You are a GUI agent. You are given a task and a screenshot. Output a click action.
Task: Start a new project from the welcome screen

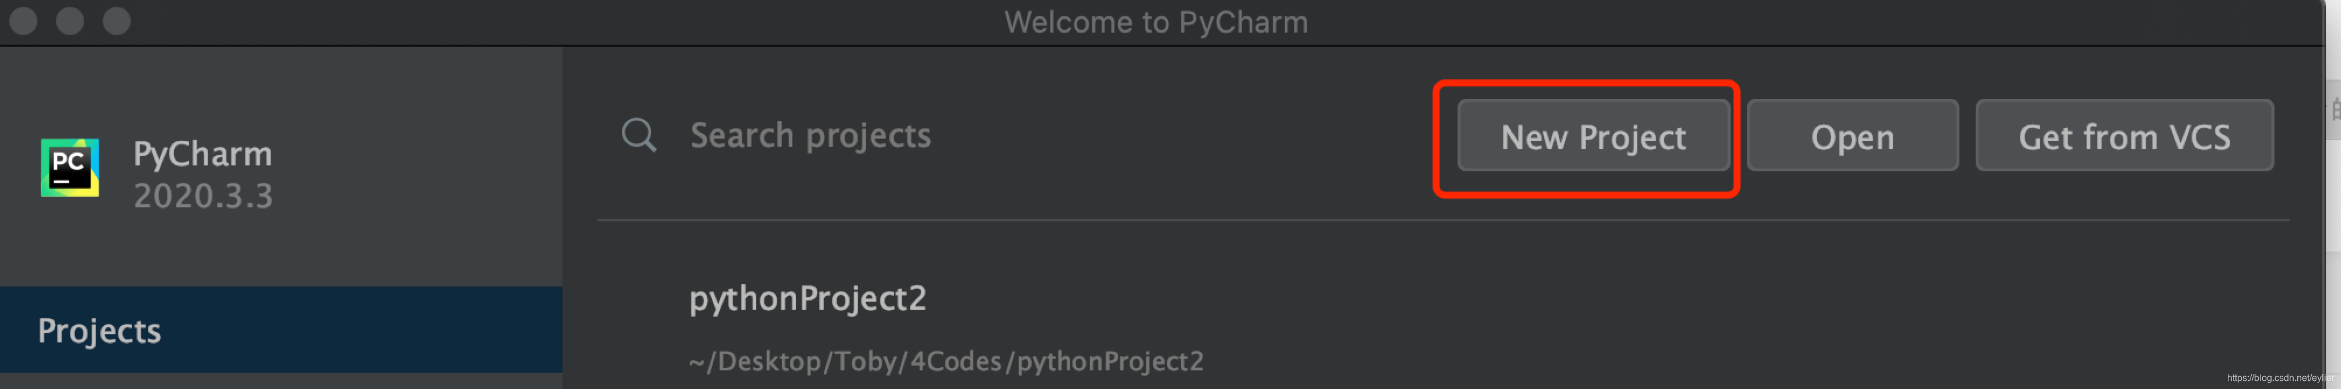[x=1592, y=137]
